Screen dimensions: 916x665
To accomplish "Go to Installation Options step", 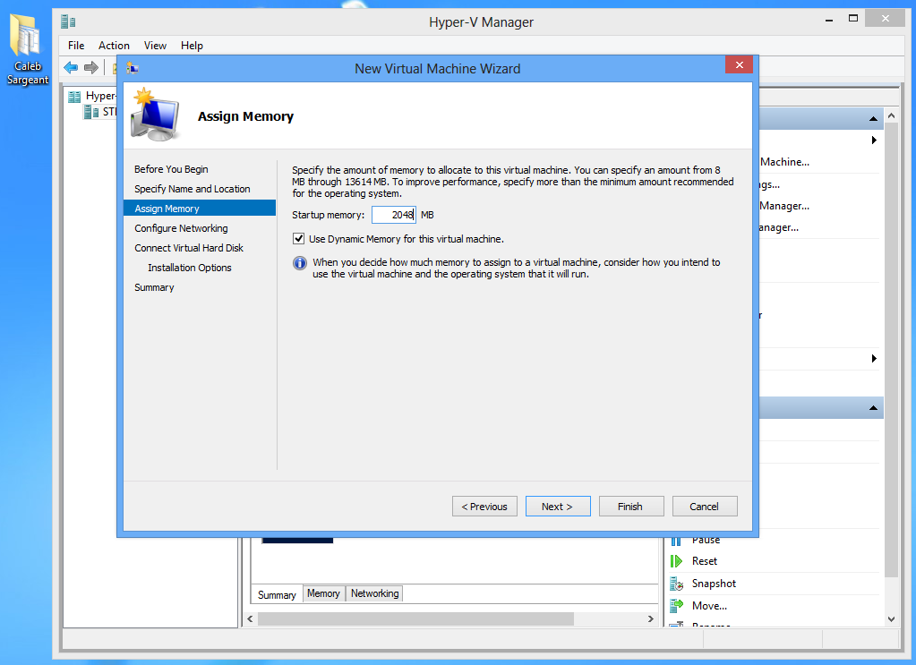I will [x=189, y=268].
